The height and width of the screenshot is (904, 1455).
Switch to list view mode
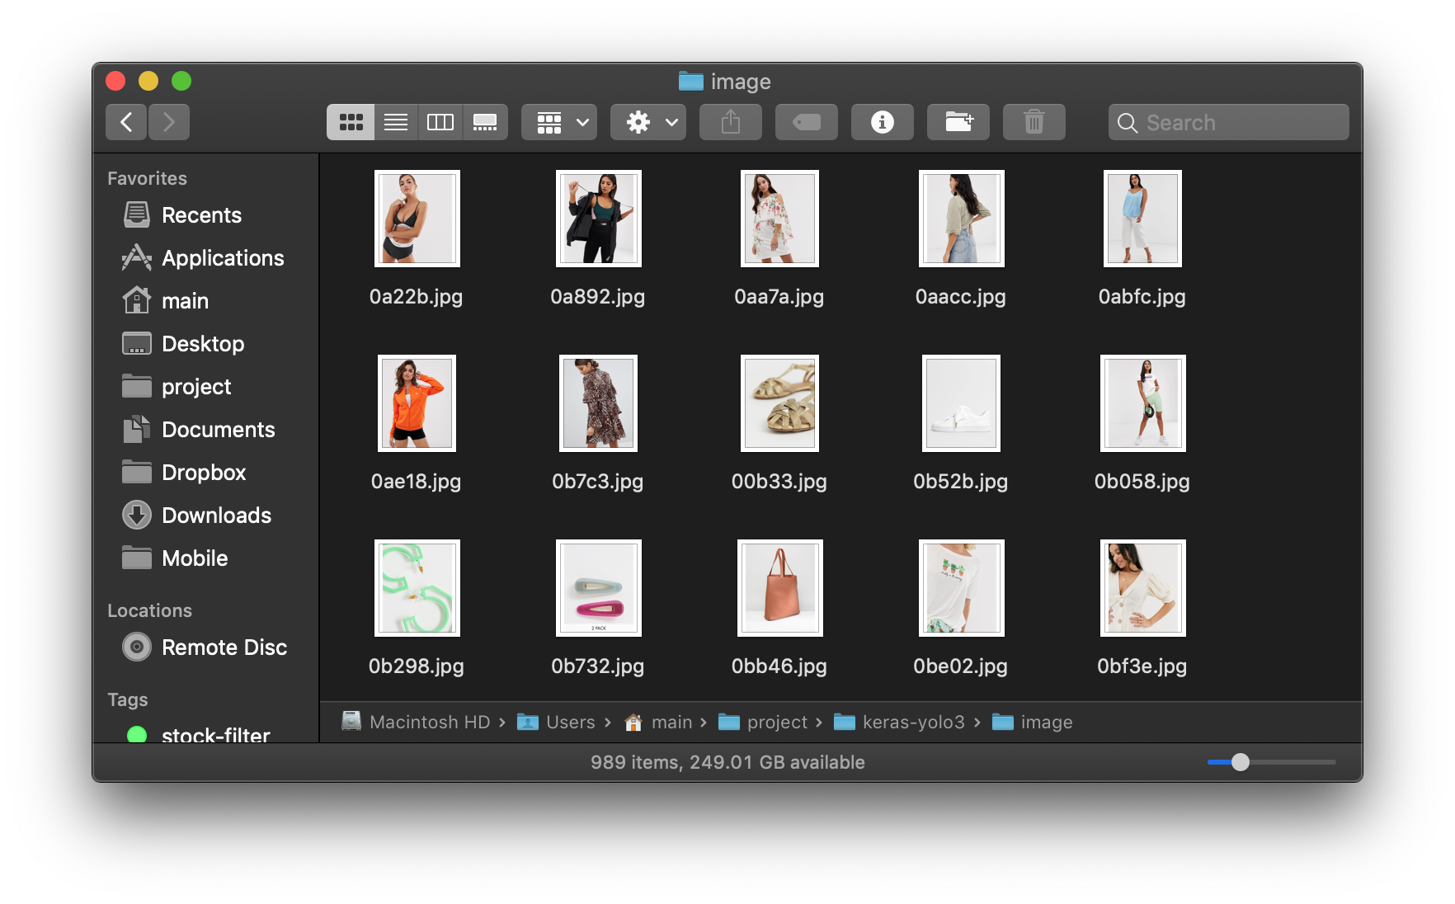pyautogui.click(x=396, y=122)
